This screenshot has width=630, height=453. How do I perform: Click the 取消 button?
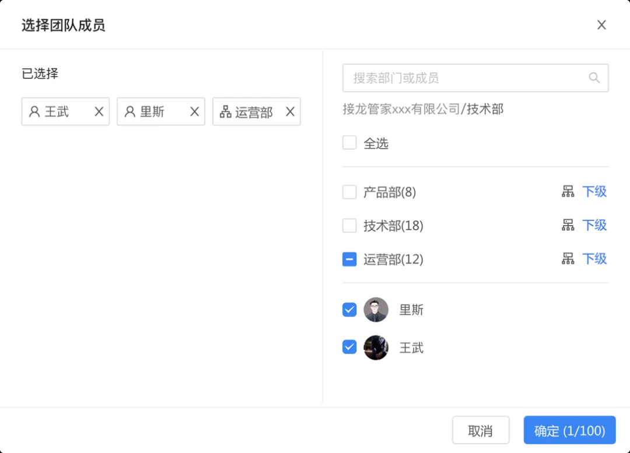pyautogui.click(x=481, y=430)
